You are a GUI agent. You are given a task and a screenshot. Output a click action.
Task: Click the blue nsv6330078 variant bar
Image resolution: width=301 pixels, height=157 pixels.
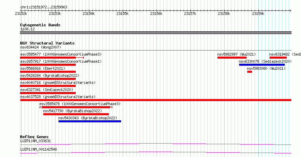point(262,65)
